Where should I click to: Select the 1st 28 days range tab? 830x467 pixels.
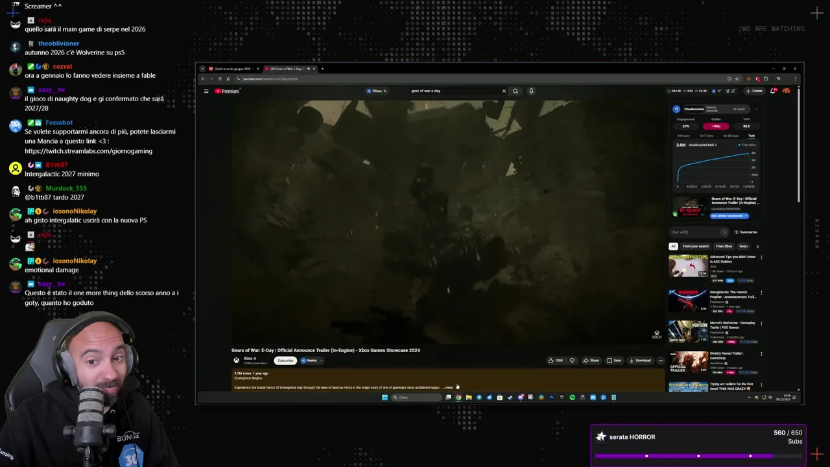coord(731,136)
